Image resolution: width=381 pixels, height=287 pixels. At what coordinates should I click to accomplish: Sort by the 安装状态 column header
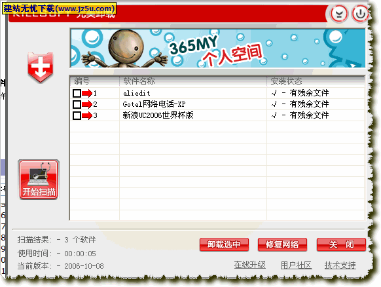316,81
